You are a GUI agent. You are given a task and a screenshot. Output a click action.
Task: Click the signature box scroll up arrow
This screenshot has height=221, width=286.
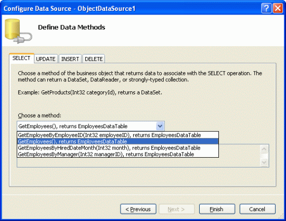pos(264,149)
